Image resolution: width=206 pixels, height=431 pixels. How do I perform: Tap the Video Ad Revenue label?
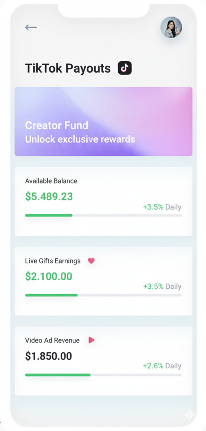(x=52, y=340)
